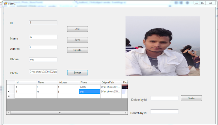The image size is (218, 125).
Task: Sort grid by Id column header
Action: tap(26, 82)
